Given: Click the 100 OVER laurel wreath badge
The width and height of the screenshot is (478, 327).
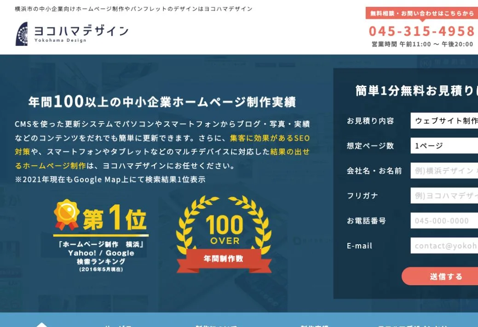Looking at the screenshot, I should tap(224, 234).
